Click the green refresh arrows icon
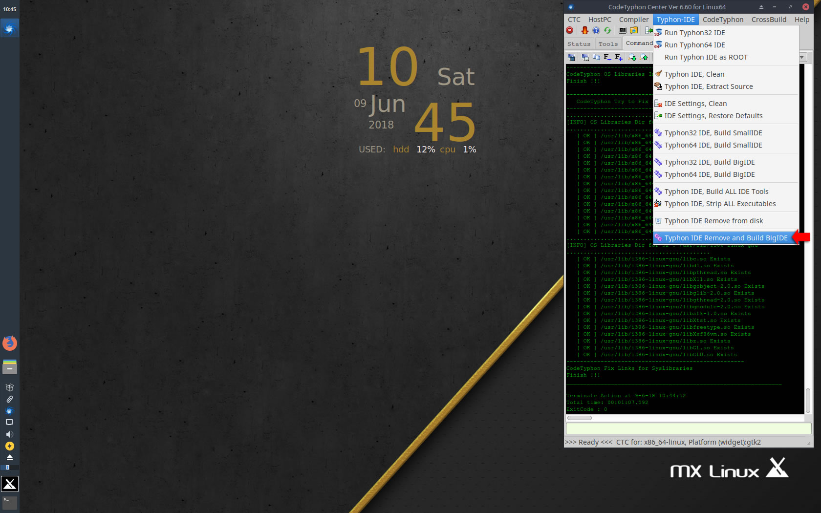The image size is (821, 513). click(607, 31)
